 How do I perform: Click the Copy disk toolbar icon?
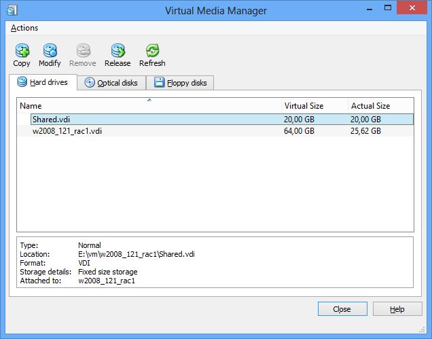pyautogui.click(x=22, y=51)
